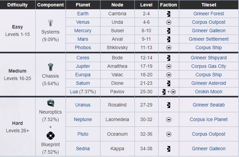
Task: Click the Corpus faction icon in Venus row
Action: pyautogui.click(x=169, y=22)
